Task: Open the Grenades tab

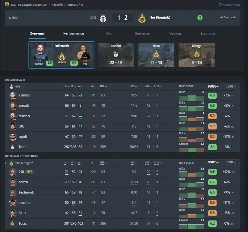Action: coord(142,33)
